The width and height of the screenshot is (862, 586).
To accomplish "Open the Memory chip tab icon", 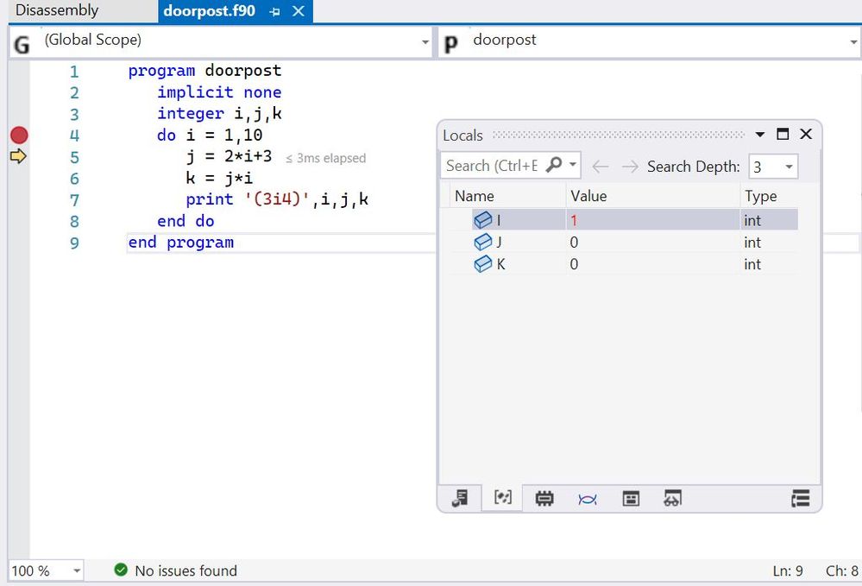I will [544, 499].
